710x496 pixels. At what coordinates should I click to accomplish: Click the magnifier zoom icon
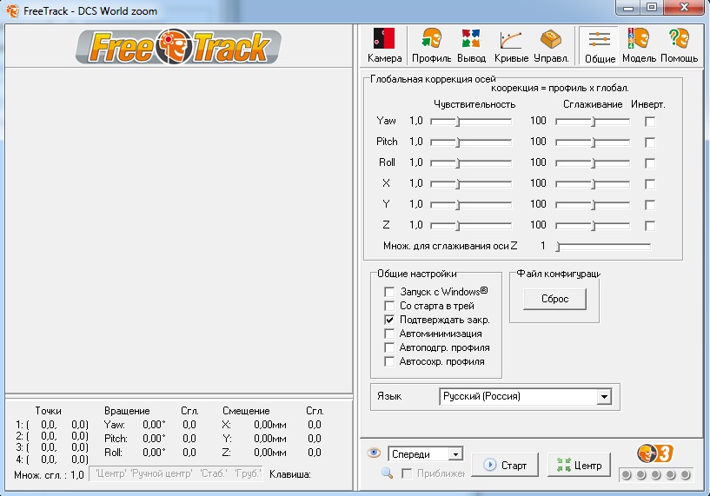click(x=387, y=473)
